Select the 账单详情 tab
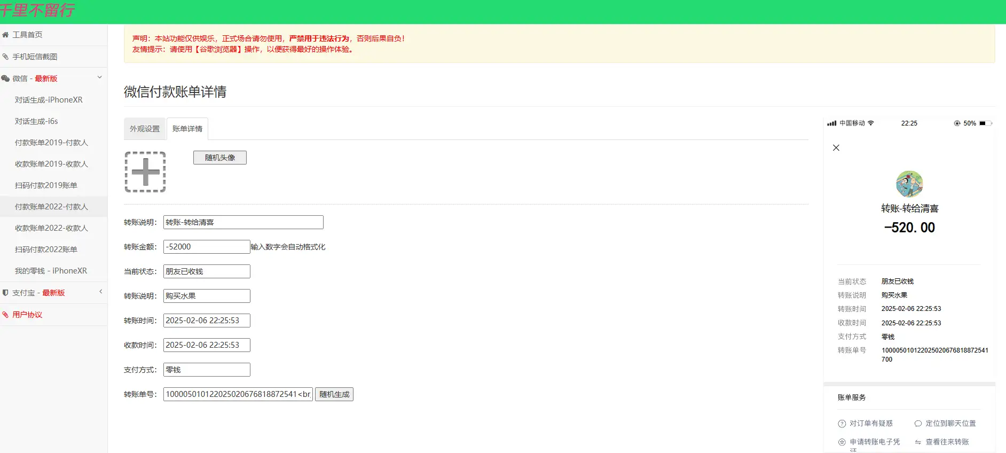Viewport: 1006px width, 453px height. (x=187, y=129)
